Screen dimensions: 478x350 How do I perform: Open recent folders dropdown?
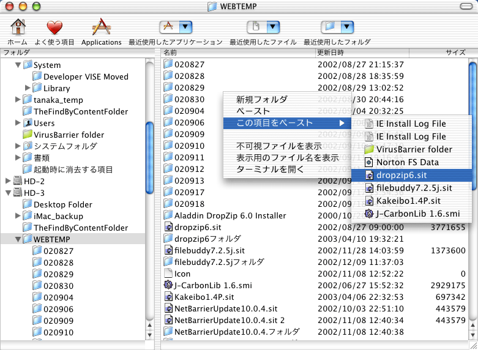pyautogui.click(x=337, y=28)
